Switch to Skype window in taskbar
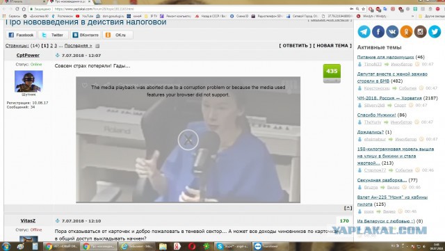Screen dimensions: 445x251 pos(233,246)
